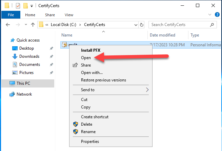The image size is (222, 151).
Task: Select Install PFX in the context menu
Action: tap(90, 50)
